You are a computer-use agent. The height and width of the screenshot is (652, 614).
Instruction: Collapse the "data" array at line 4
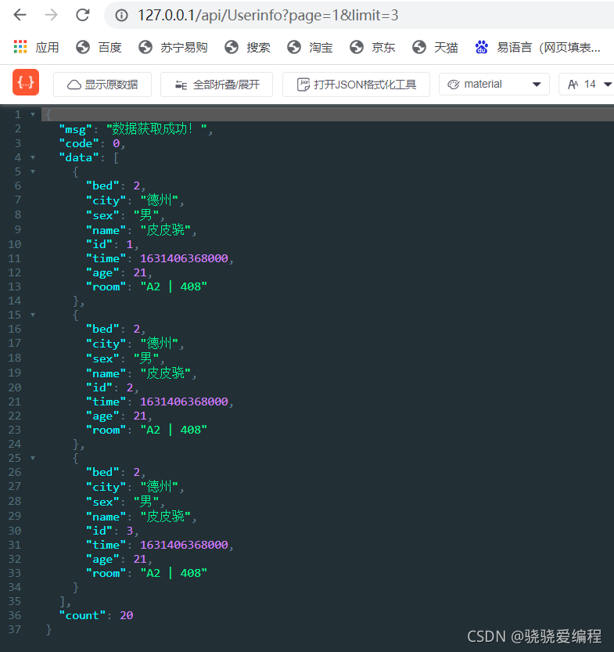(33, 157)
